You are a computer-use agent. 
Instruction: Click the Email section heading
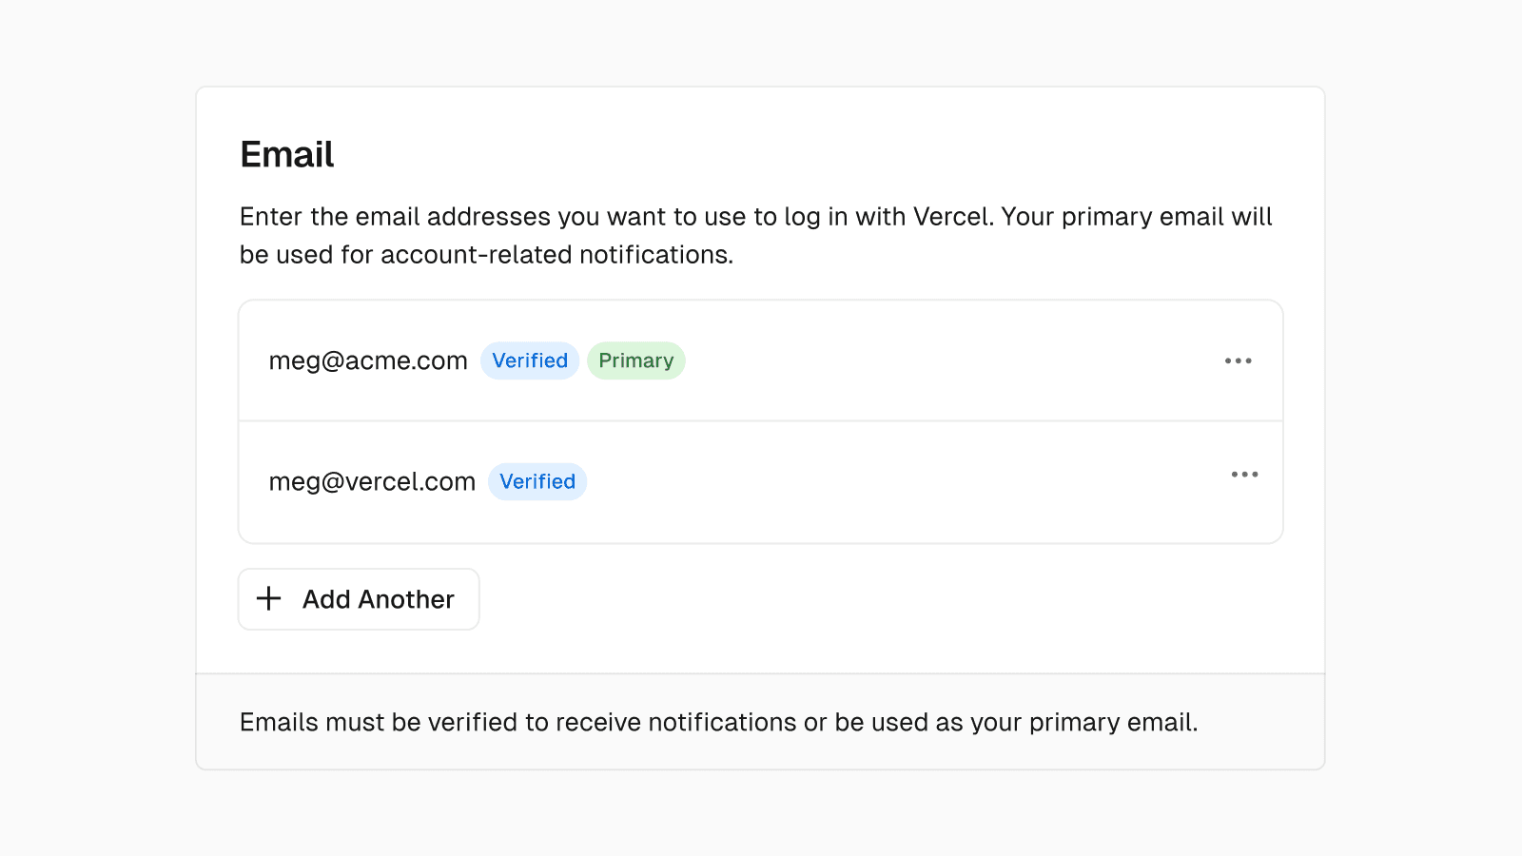[x=286, y=154]
